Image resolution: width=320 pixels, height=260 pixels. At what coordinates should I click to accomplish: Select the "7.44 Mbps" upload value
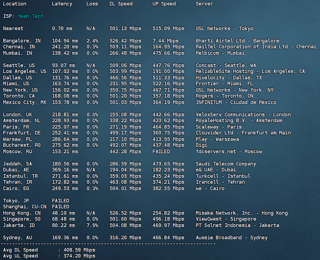pos(165,41)
